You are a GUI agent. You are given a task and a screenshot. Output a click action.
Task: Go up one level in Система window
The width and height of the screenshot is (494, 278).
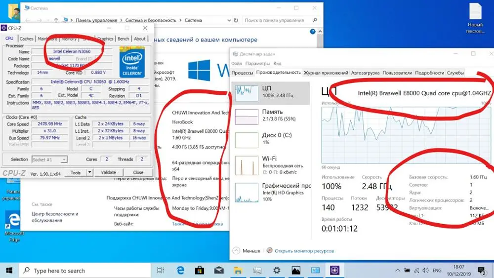tap(56, 20)
